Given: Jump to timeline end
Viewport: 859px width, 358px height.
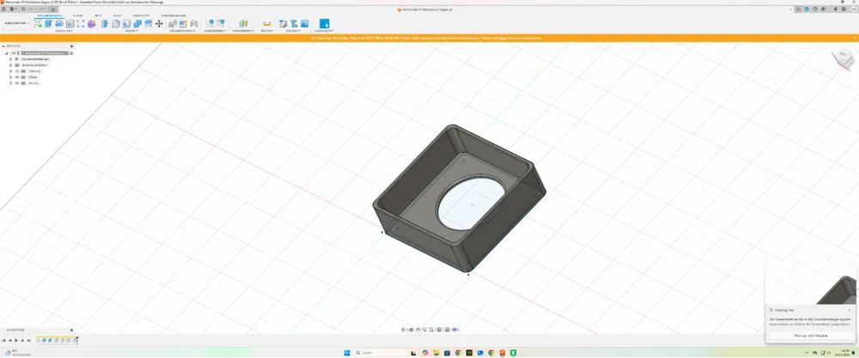Looking at the screenshot, I should tap(29, 341).
